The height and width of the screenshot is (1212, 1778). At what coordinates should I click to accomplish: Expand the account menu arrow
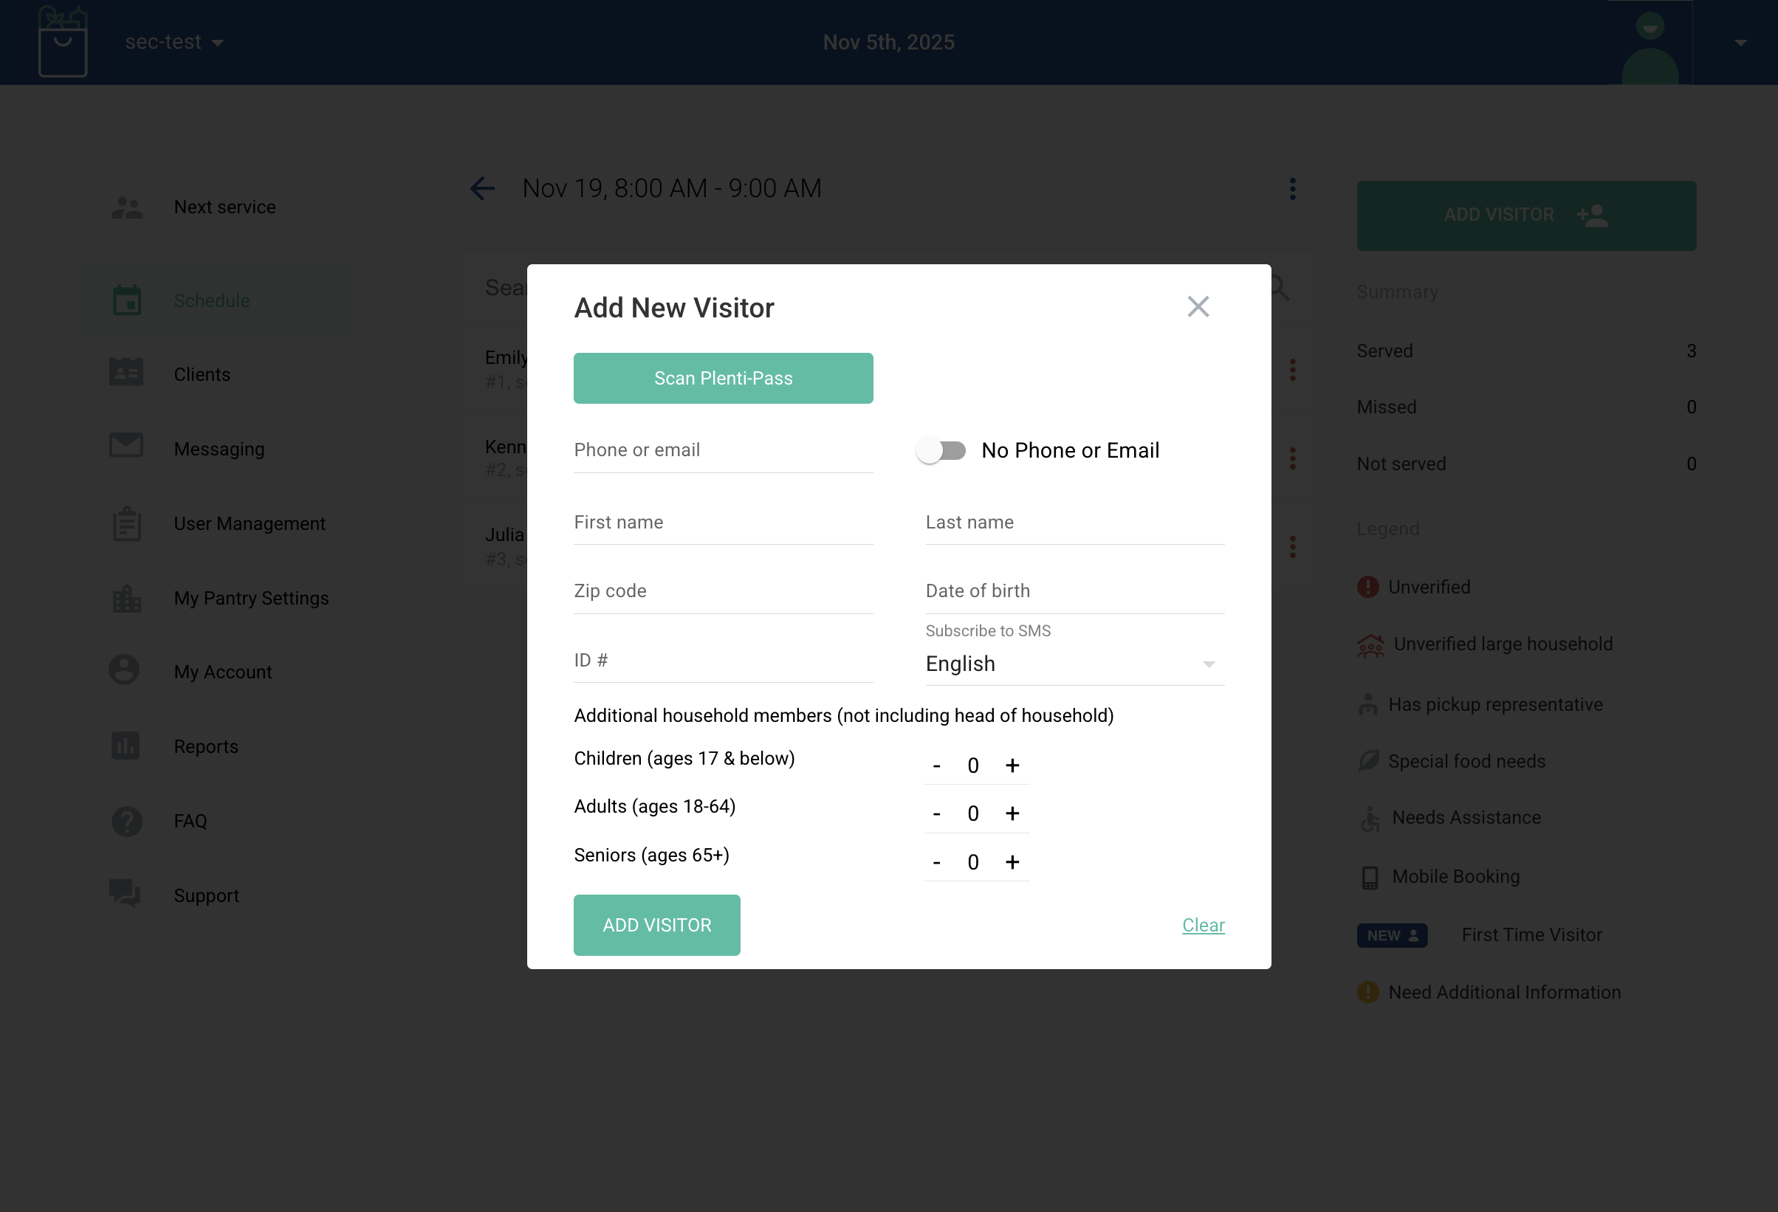pyautogui.click(x=1740, y=43)
